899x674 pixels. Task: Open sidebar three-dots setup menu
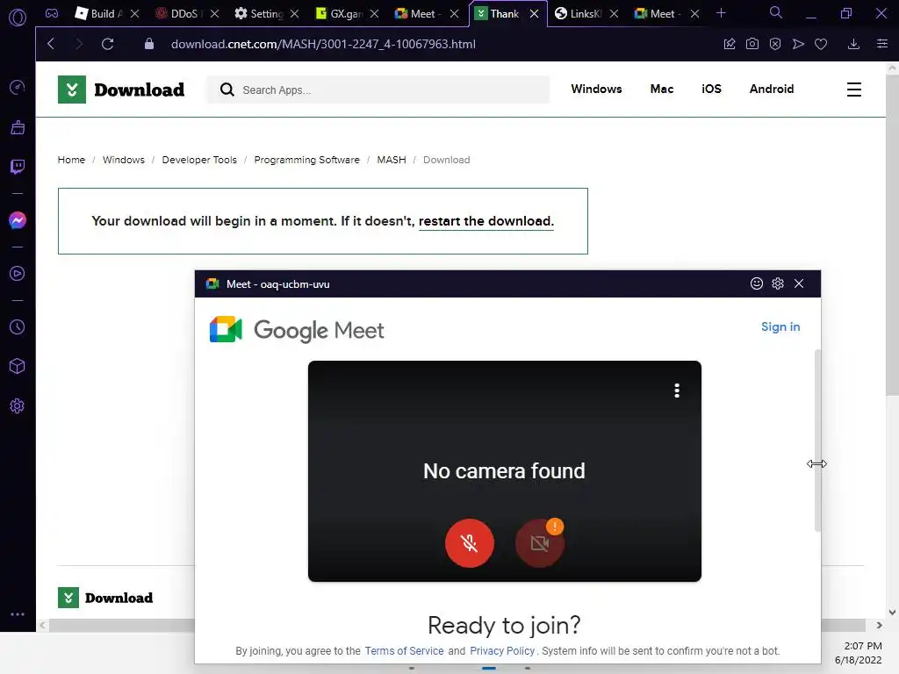[18, 613]
